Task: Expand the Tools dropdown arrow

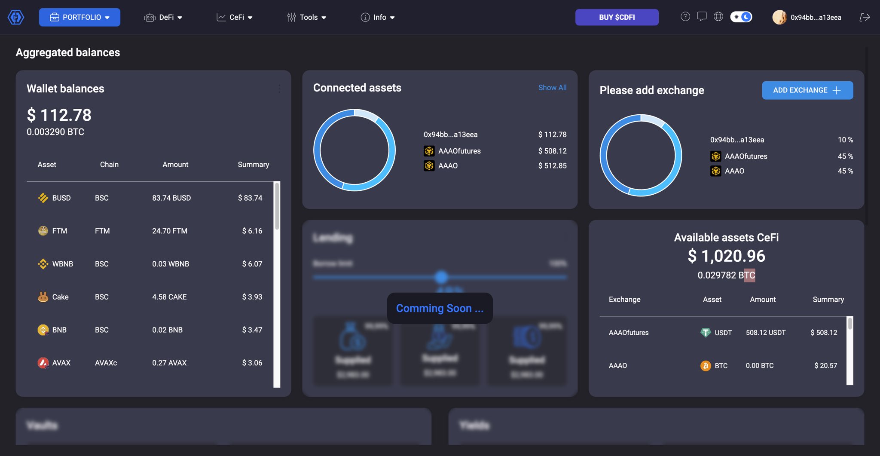Action: pos(324,18)
